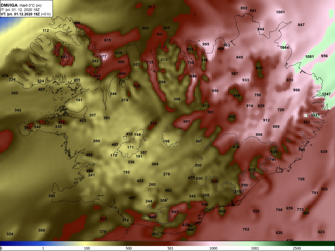This screenshot has height=251, width=335.
Task: Click the map value 735
Action: click(x=150, y=62)
